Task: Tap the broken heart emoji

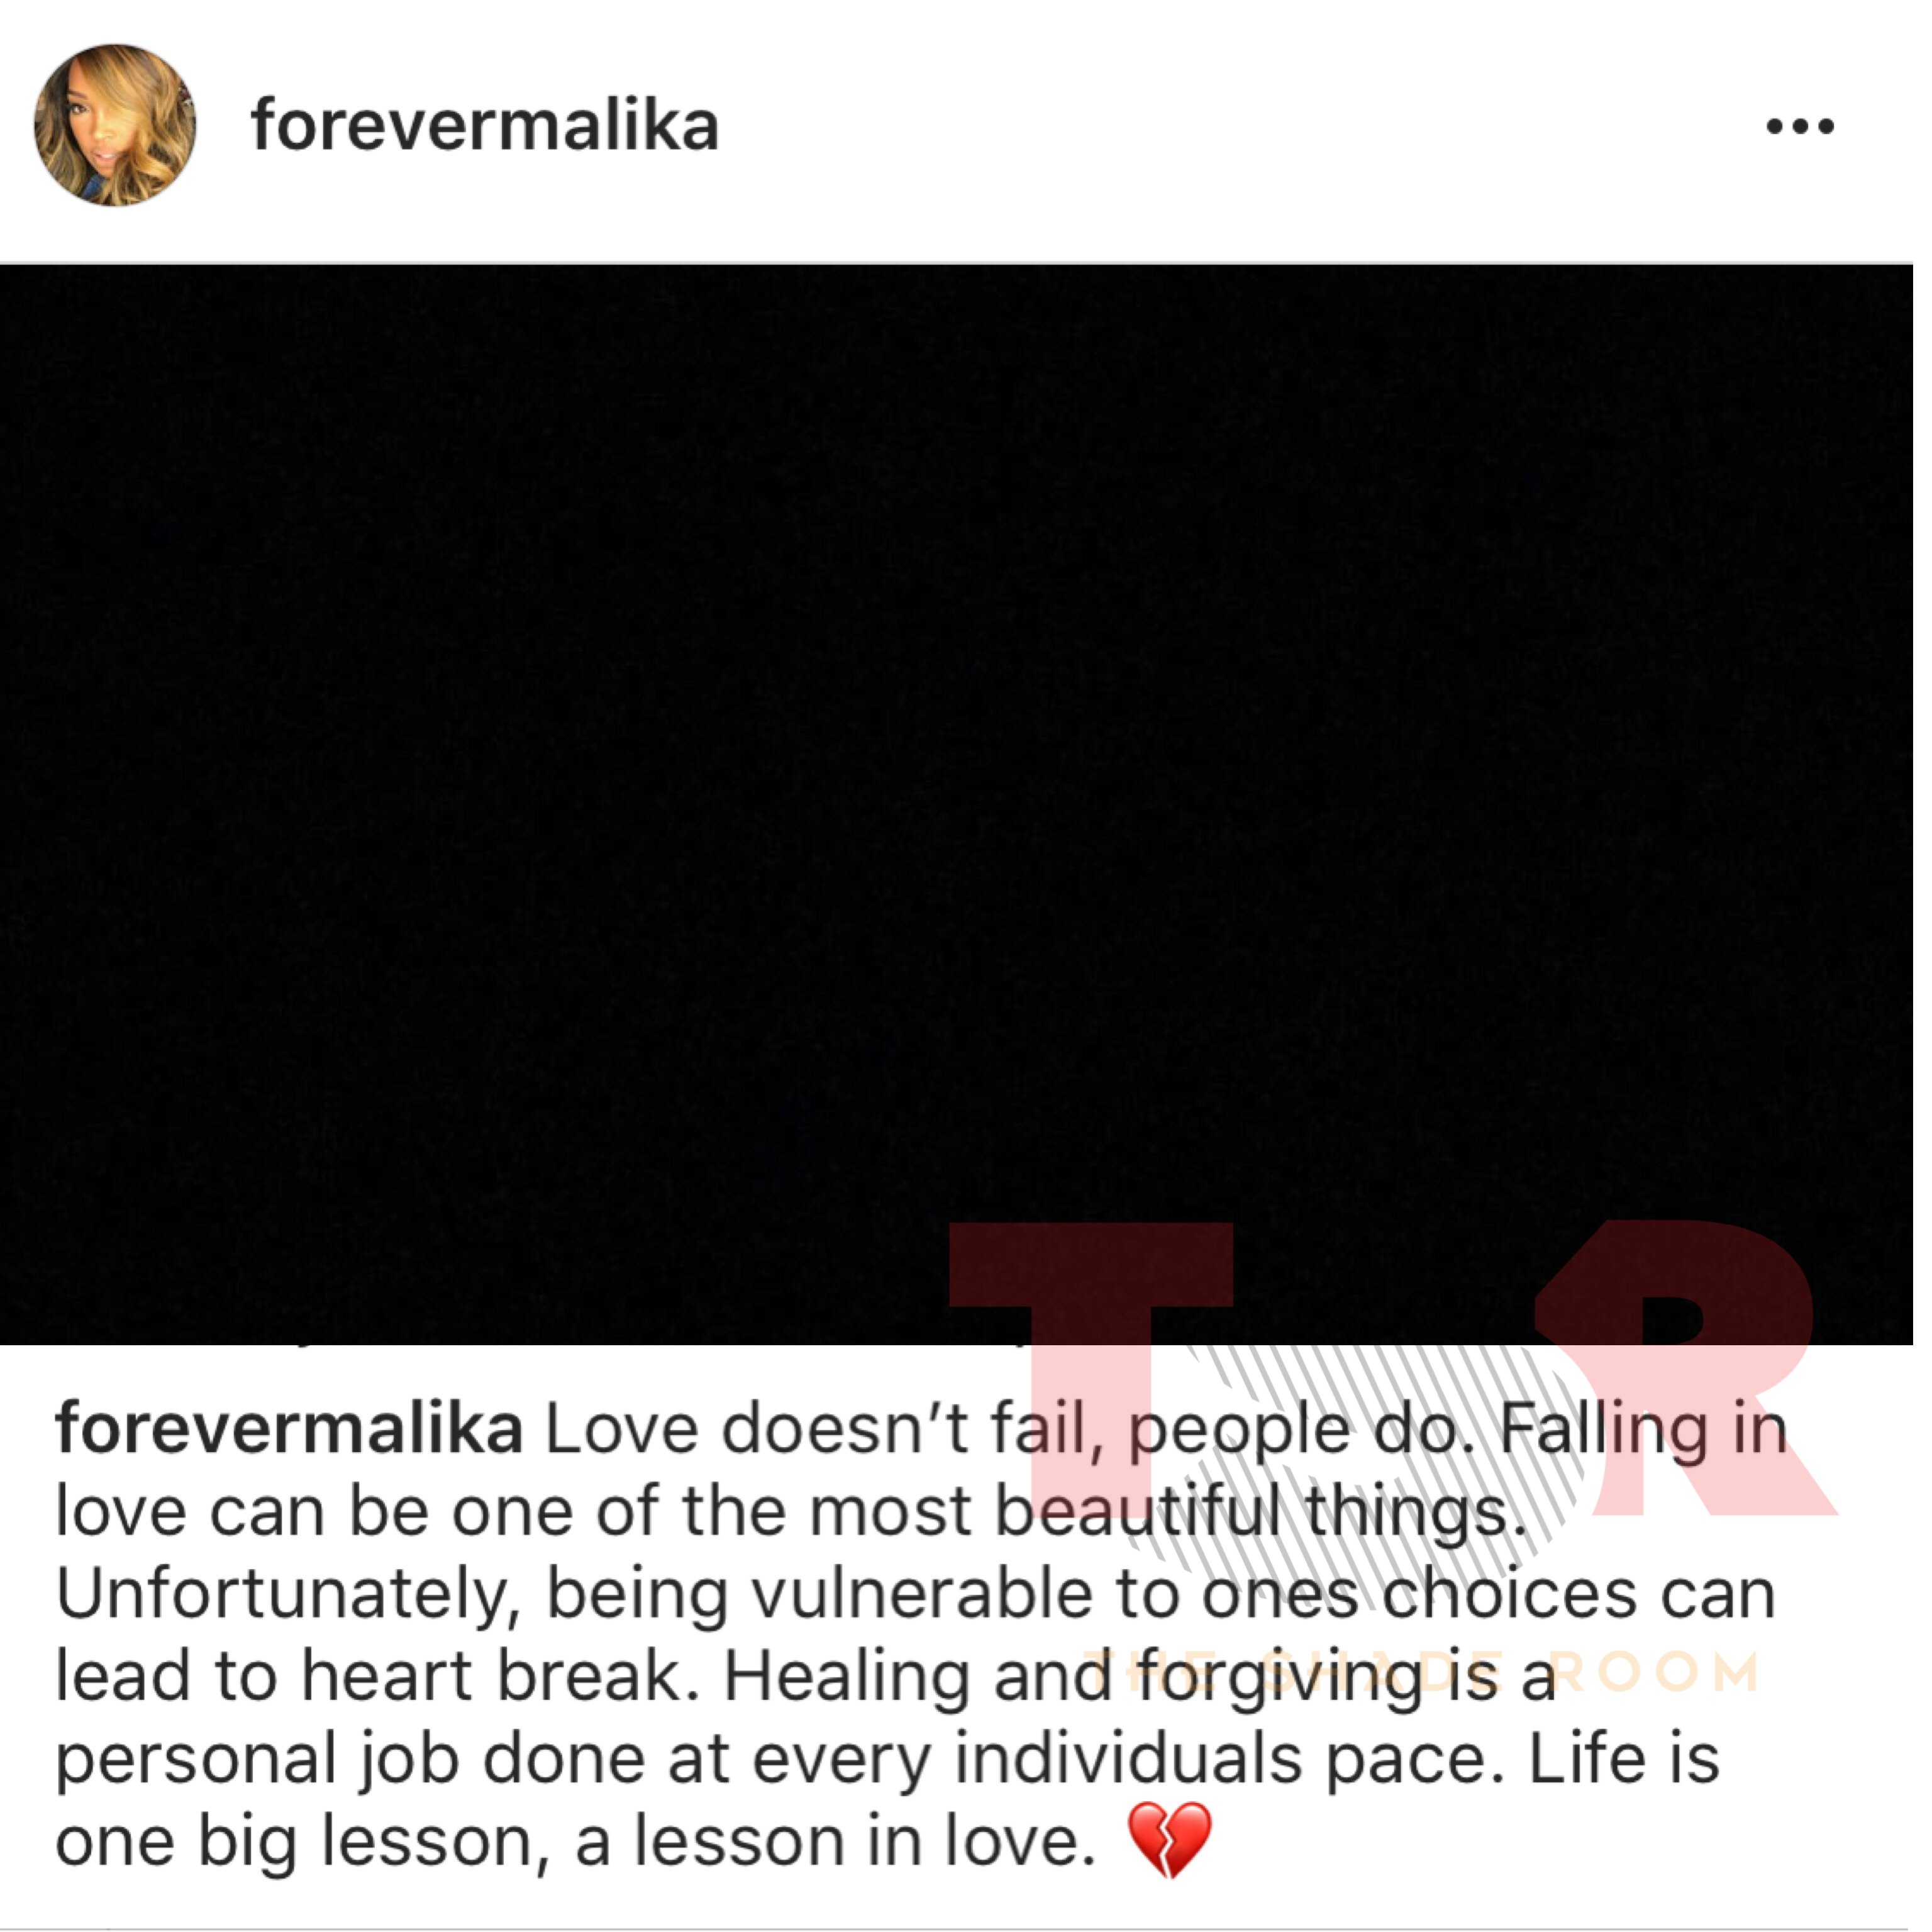Action: pos(1169,1841)
